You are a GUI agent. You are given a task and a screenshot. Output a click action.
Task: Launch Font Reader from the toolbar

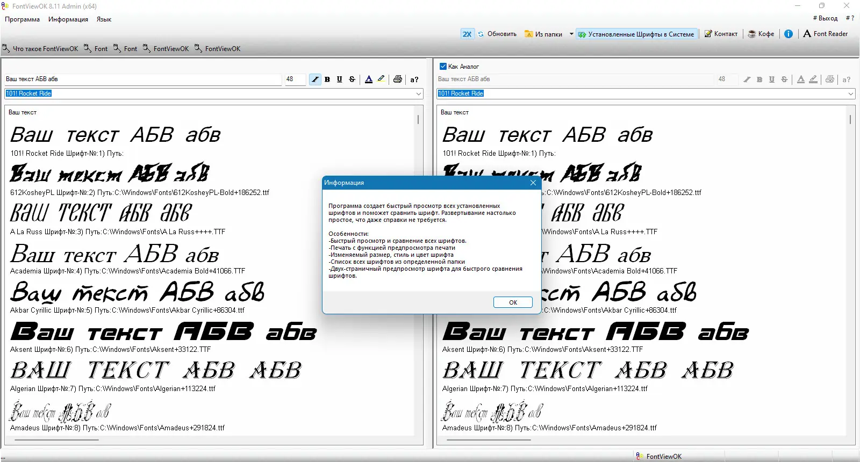click(x=826, y=34)
